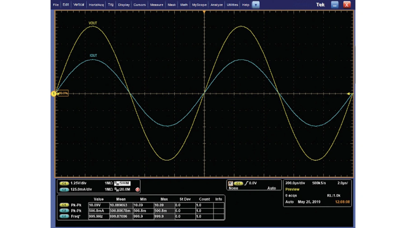This screenshot has height=228, width=406.
Task: Open the Horiz/Acq menu
Action: (x=96, y=5)
